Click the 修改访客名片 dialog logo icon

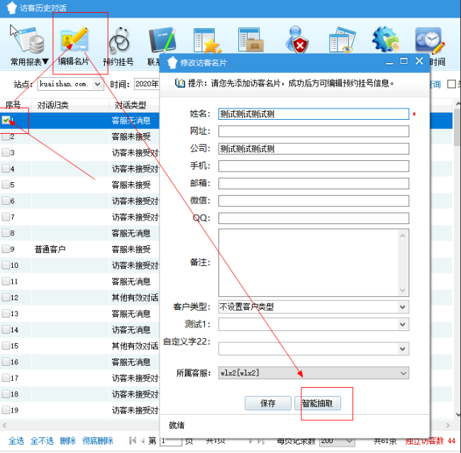(x=172, y=62)
